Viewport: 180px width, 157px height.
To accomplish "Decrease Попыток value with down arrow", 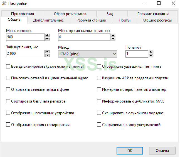I will click(x=151, y=56).
